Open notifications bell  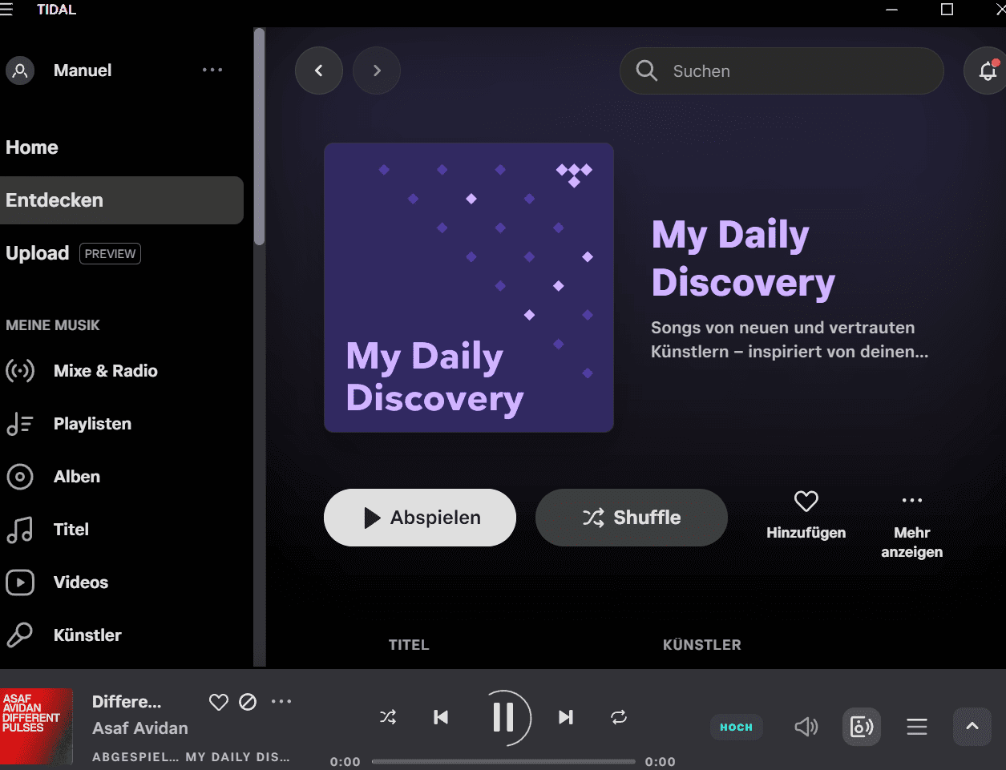coord(988,71)
